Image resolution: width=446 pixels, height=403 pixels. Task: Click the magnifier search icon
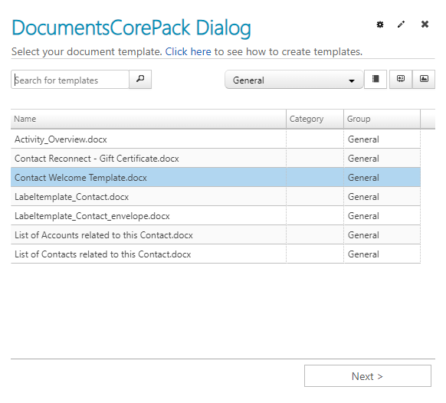[x=140, y=79]
